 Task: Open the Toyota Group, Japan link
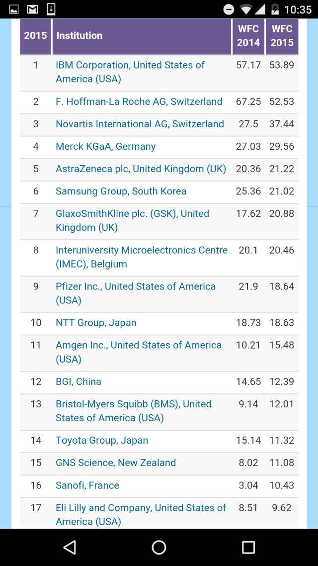102,440
